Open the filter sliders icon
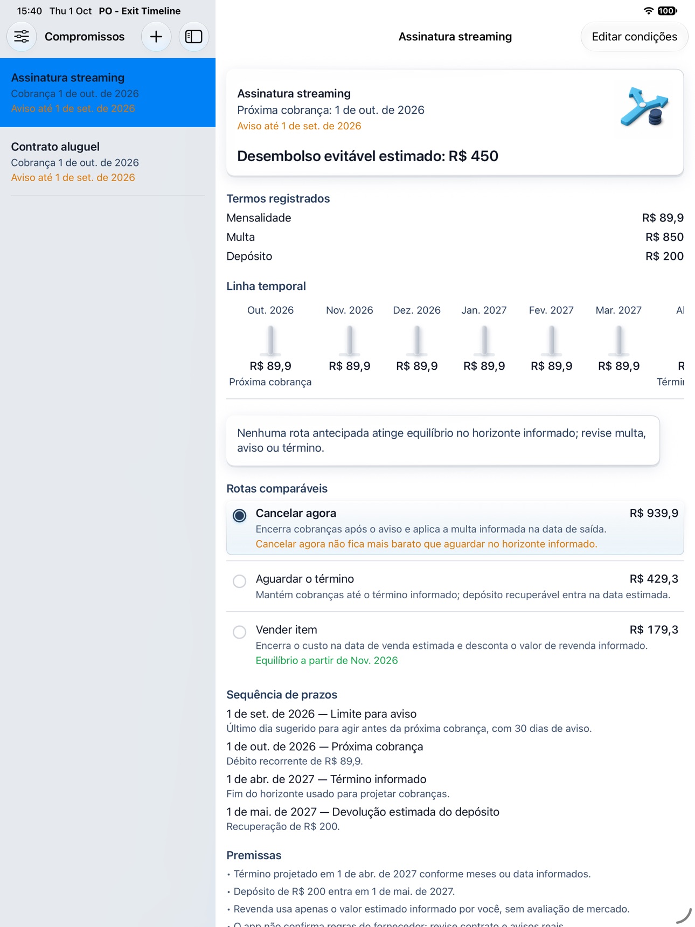695x927 pixels. (22, 37)
